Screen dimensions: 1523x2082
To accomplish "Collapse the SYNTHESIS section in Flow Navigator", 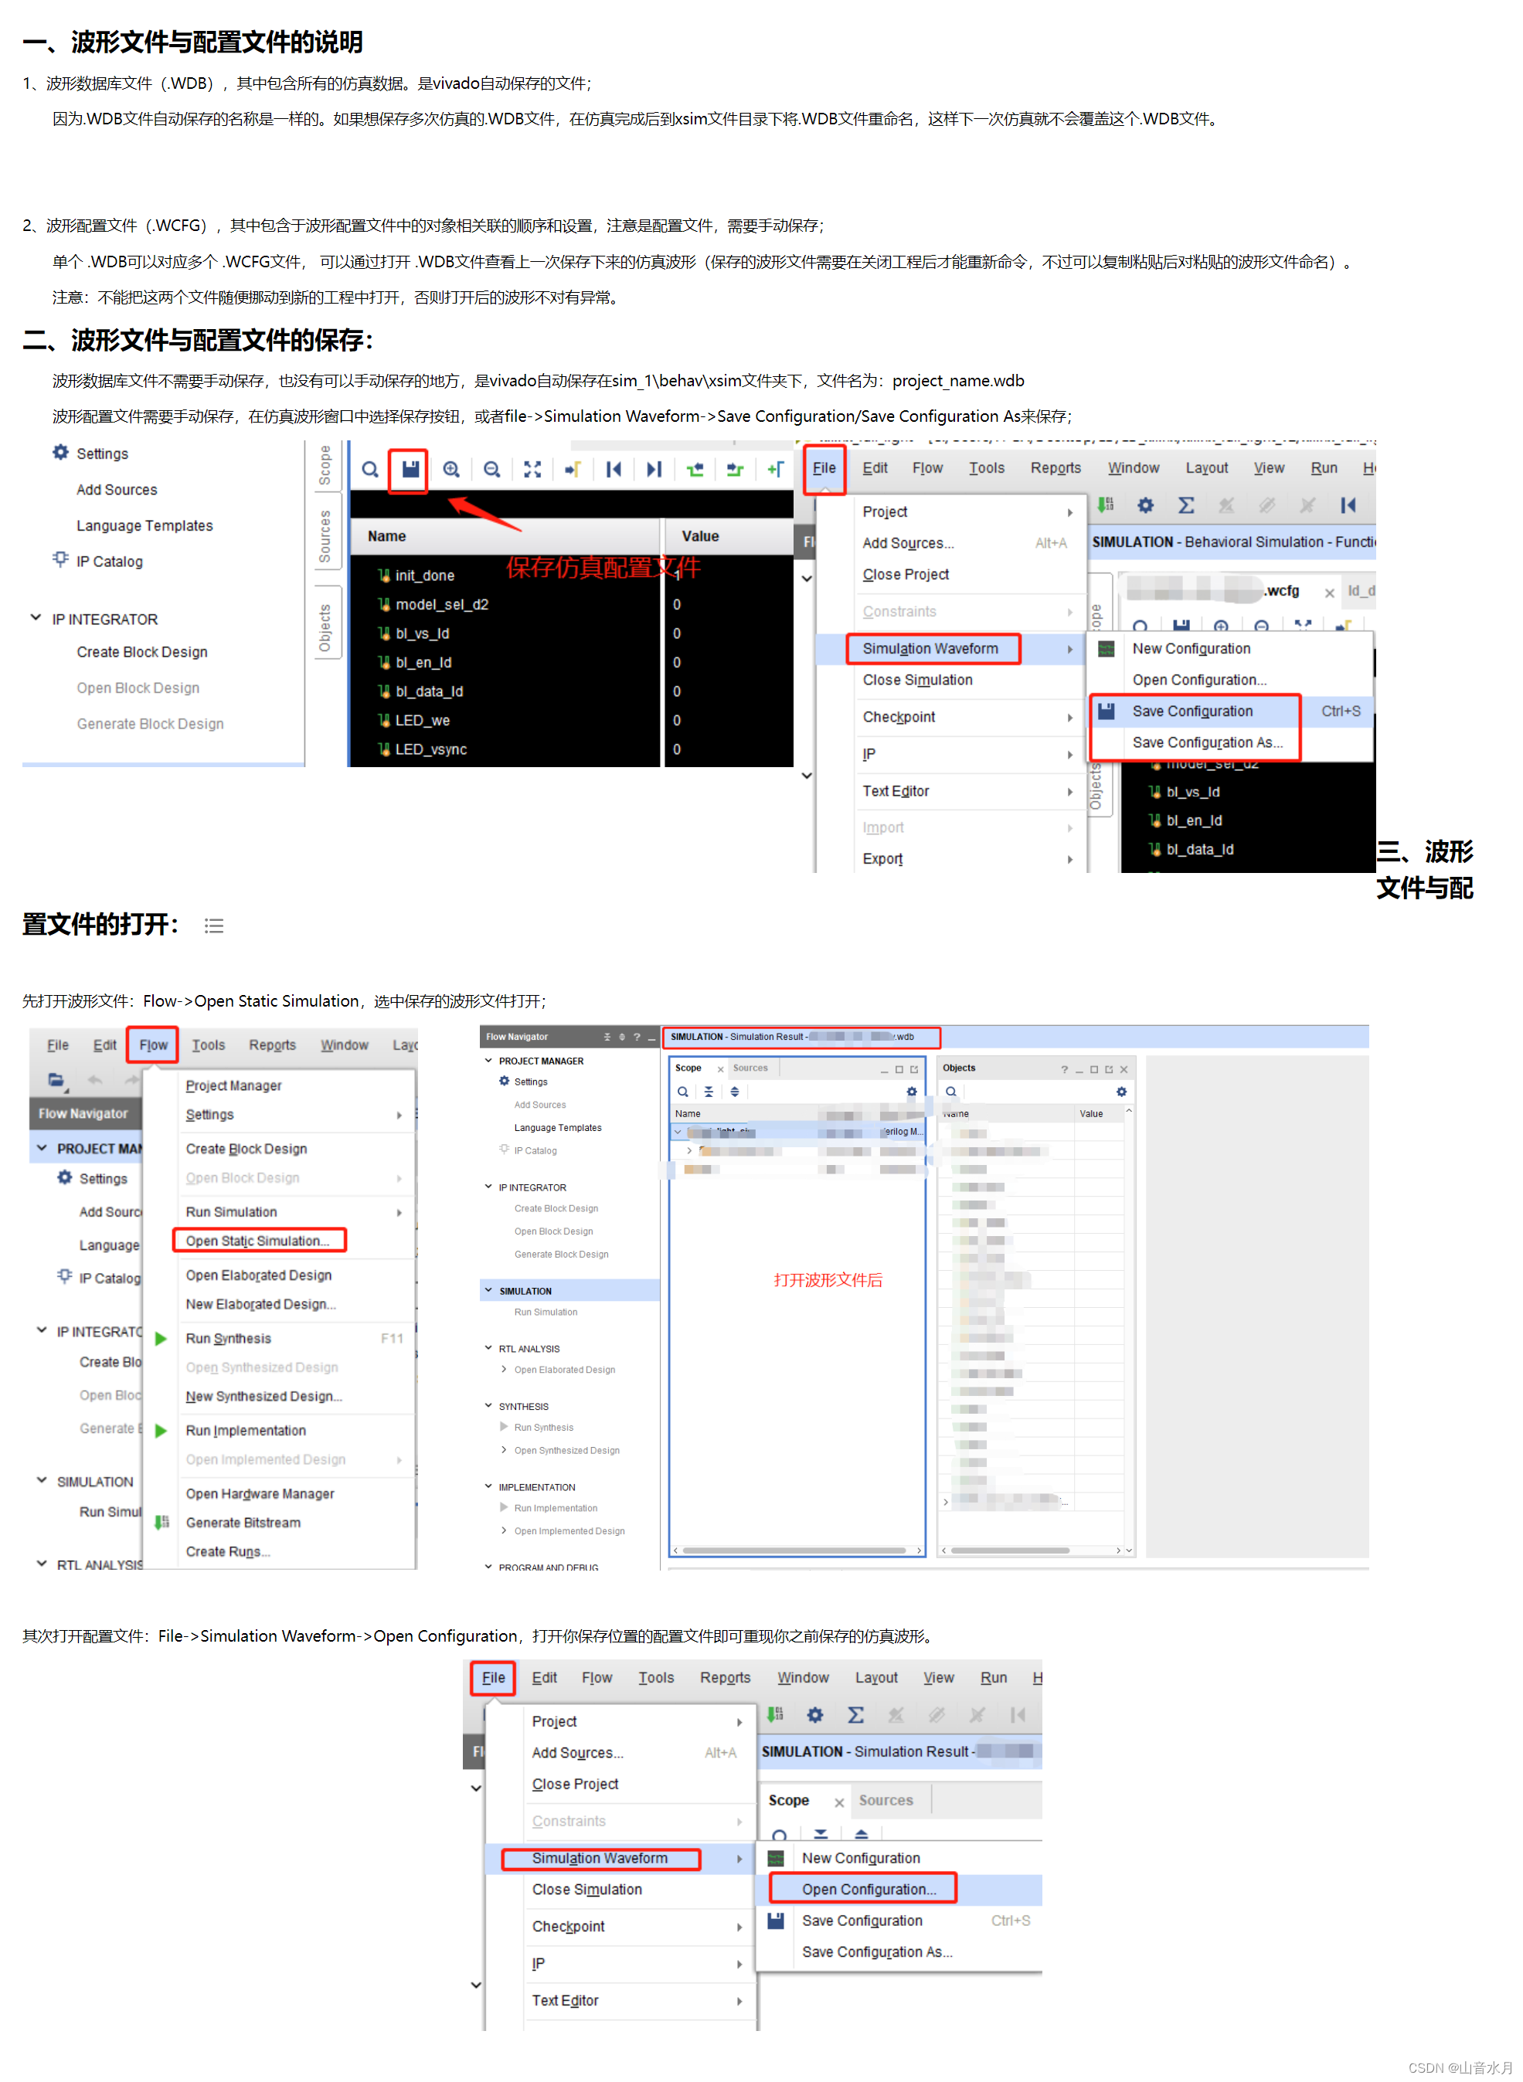I will [488, 1405].
